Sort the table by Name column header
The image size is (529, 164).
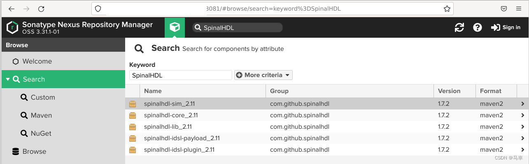tap(153, 91)
